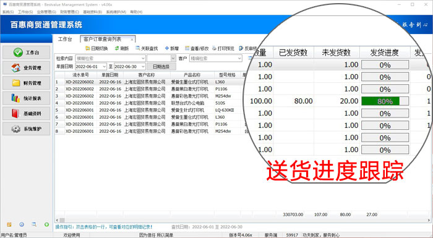Image resolution: width=433 pixels, height=238 pixels.
Task: Switch to the 工作台 tab
Action: click(65, 39)
